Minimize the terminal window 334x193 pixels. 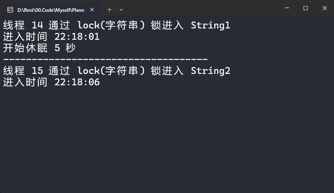(287, 8)
